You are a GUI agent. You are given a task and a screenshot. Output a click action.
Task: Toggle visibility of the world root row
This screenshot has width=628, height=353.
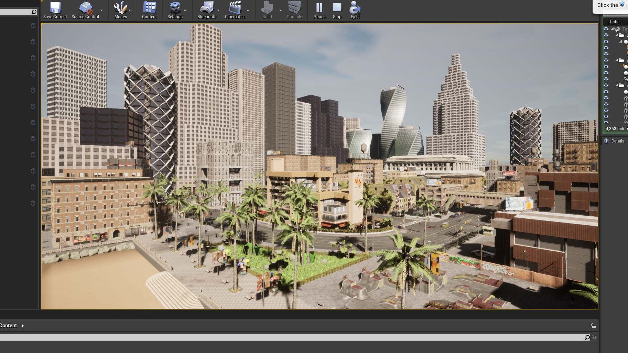(606, 29)
